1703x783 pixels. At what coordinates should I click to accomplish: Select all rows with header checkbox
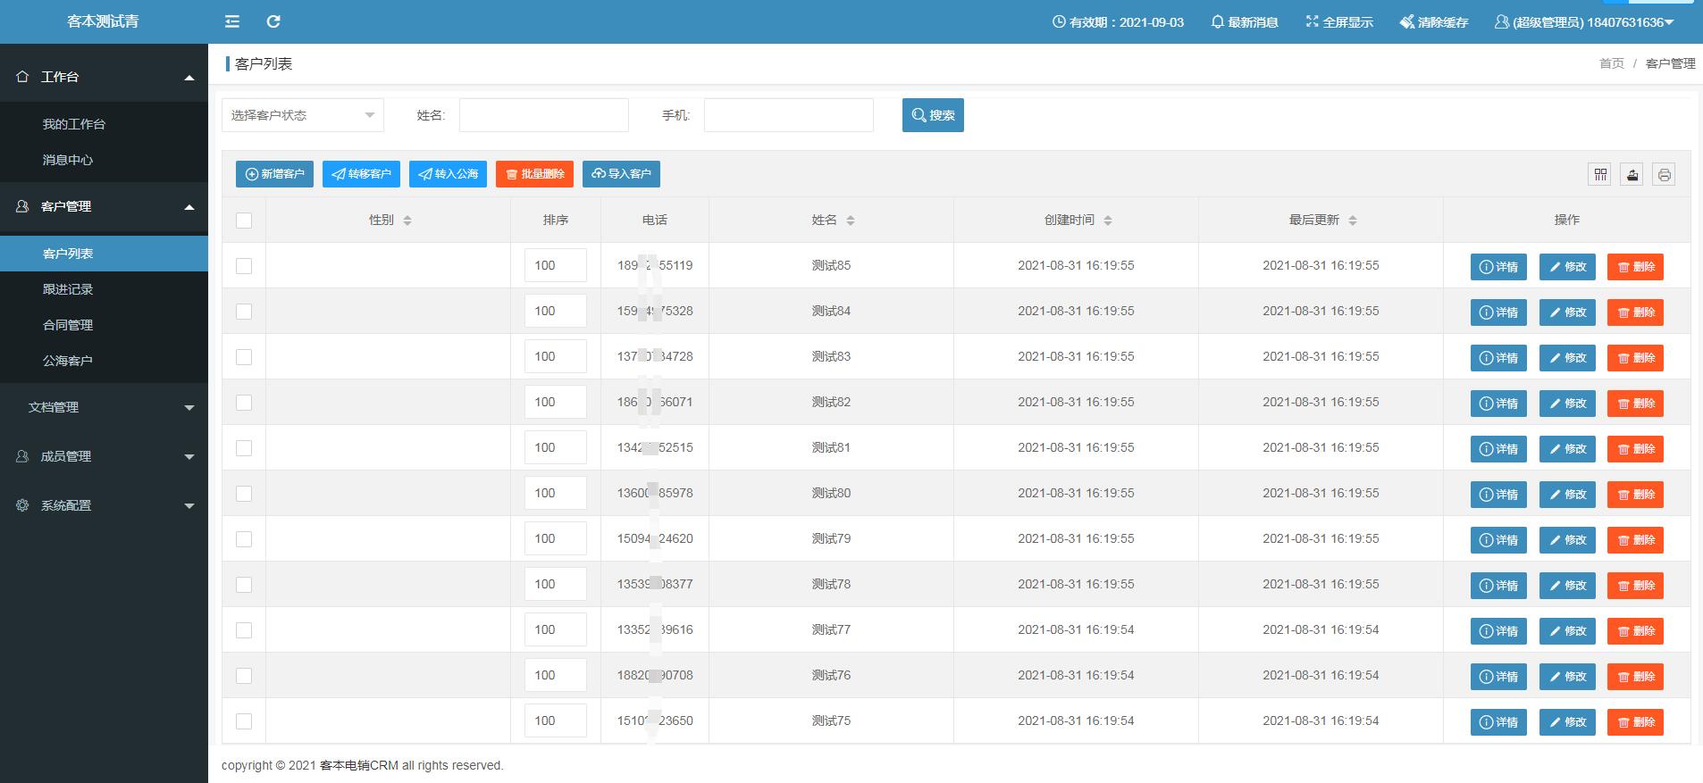pyautogui.click(x=244, y=221)
